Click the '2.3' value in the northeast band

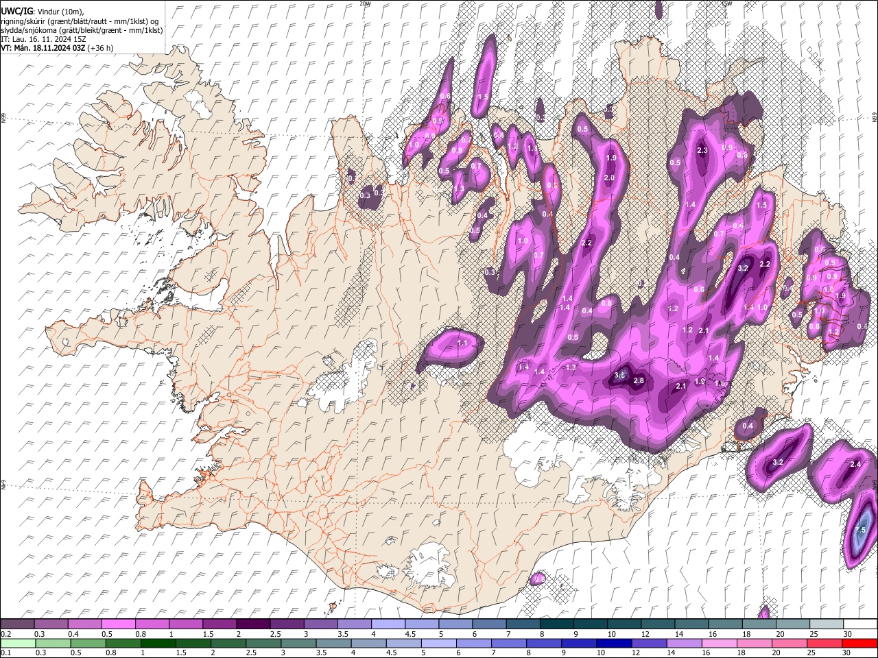tap(702, 151)
